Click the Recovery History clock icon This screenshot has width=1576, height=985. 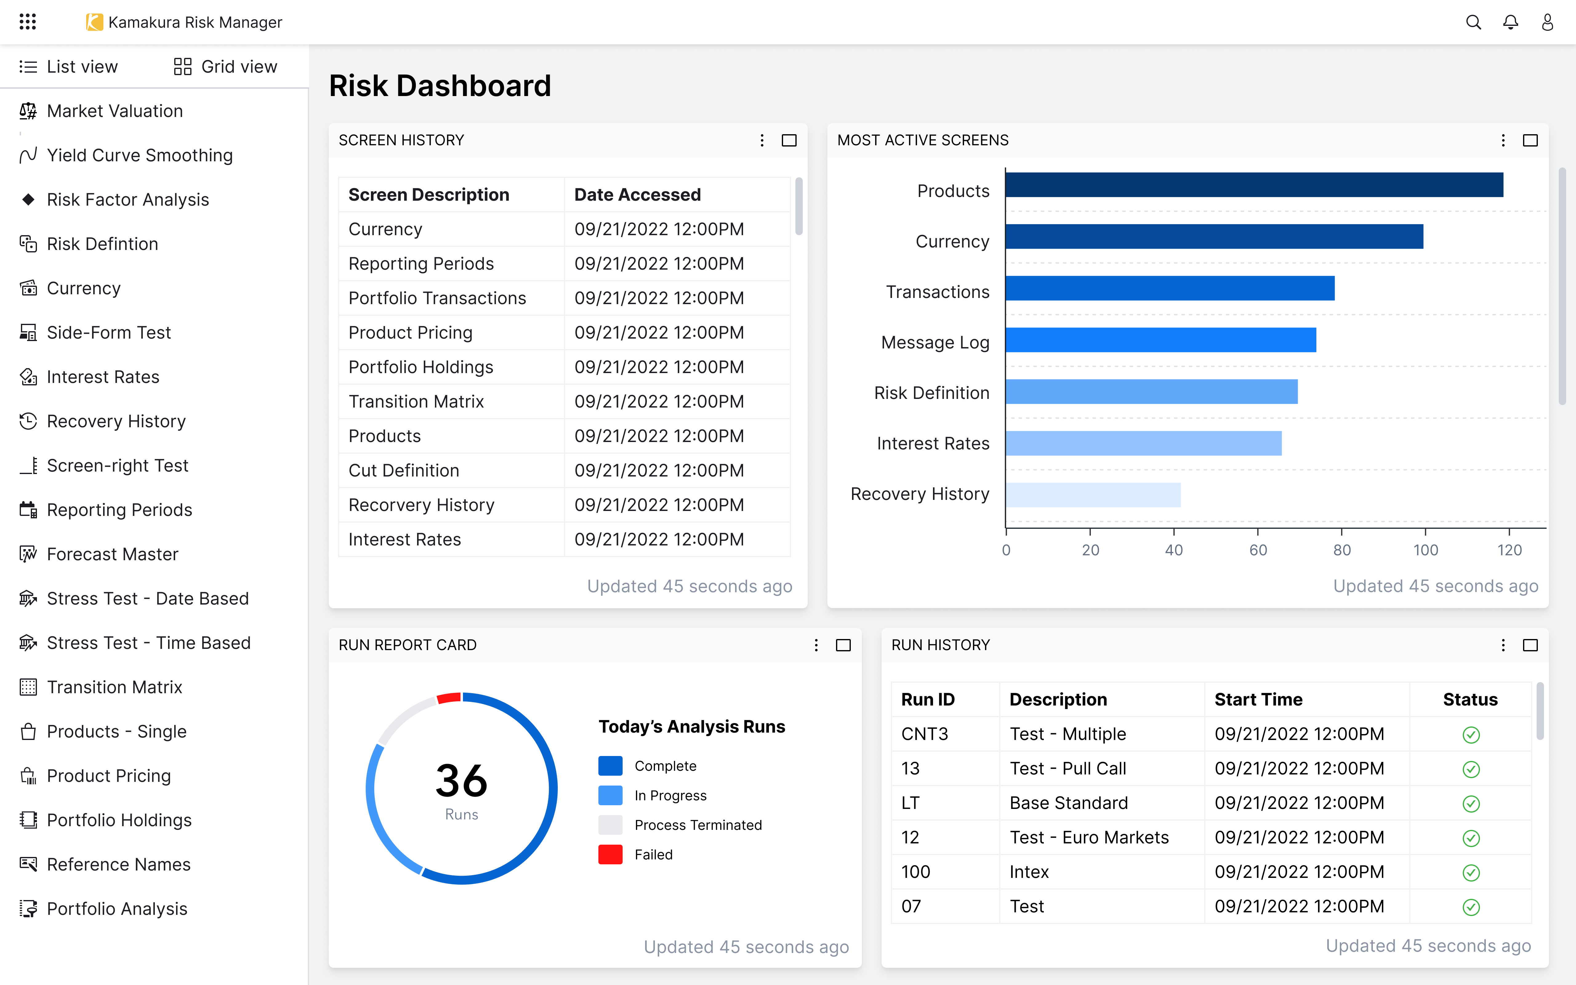click(x=28, y=421)
